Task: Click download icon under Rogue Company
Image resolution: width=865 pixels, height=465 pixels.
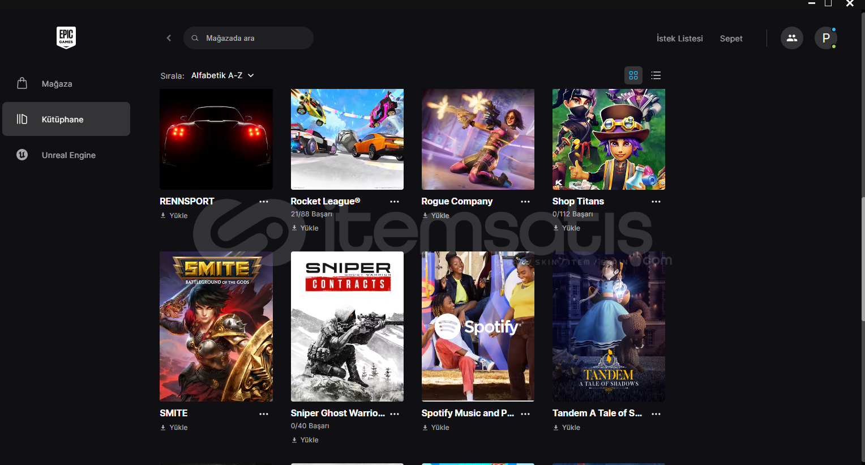Action: 425,215
